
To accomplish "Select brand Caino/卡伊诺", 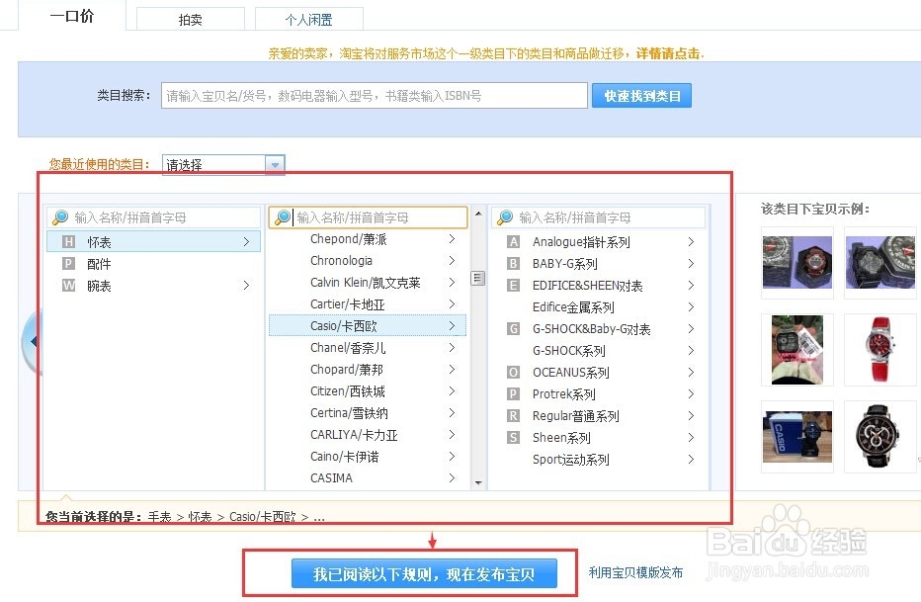I will [368, 457].
